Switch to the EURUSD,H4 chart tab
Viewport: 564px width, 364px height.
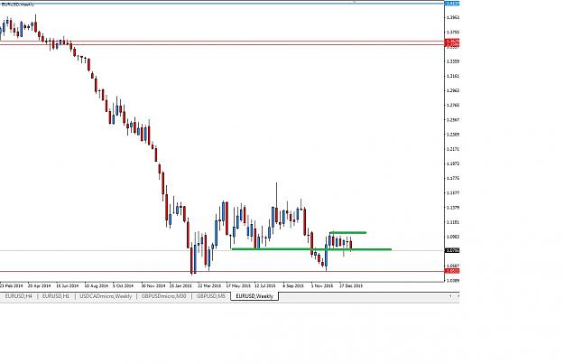(18, 296)
